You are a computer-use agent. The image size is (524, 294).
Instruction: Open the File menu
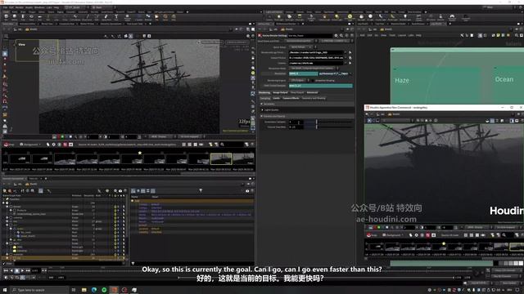pos(6,7)
